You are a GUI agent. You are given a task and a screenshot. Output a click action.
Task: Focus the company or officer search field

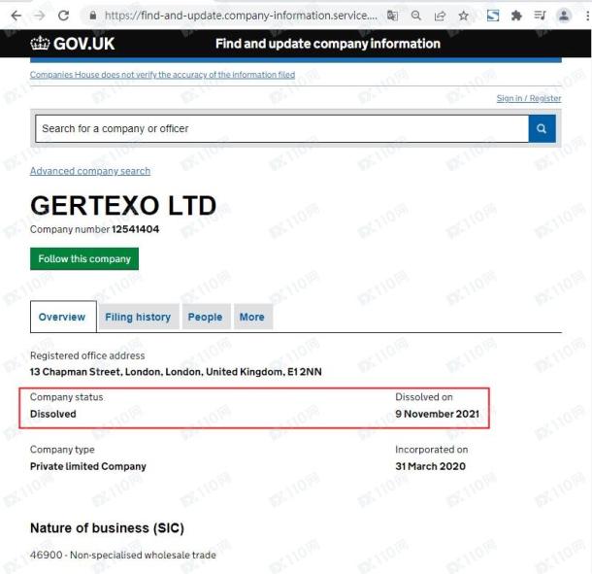point(281,129)
